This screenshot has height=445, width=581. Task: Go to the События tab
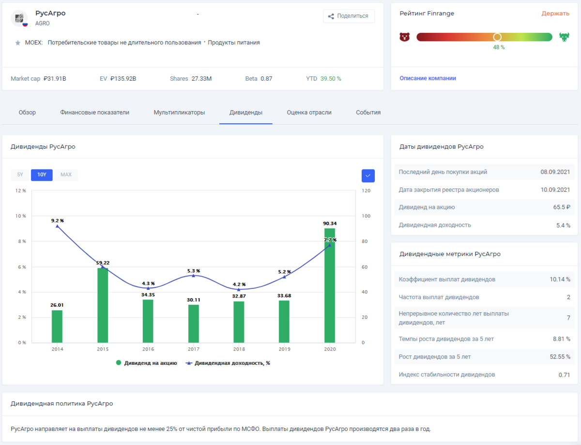(x=368, y=113)
